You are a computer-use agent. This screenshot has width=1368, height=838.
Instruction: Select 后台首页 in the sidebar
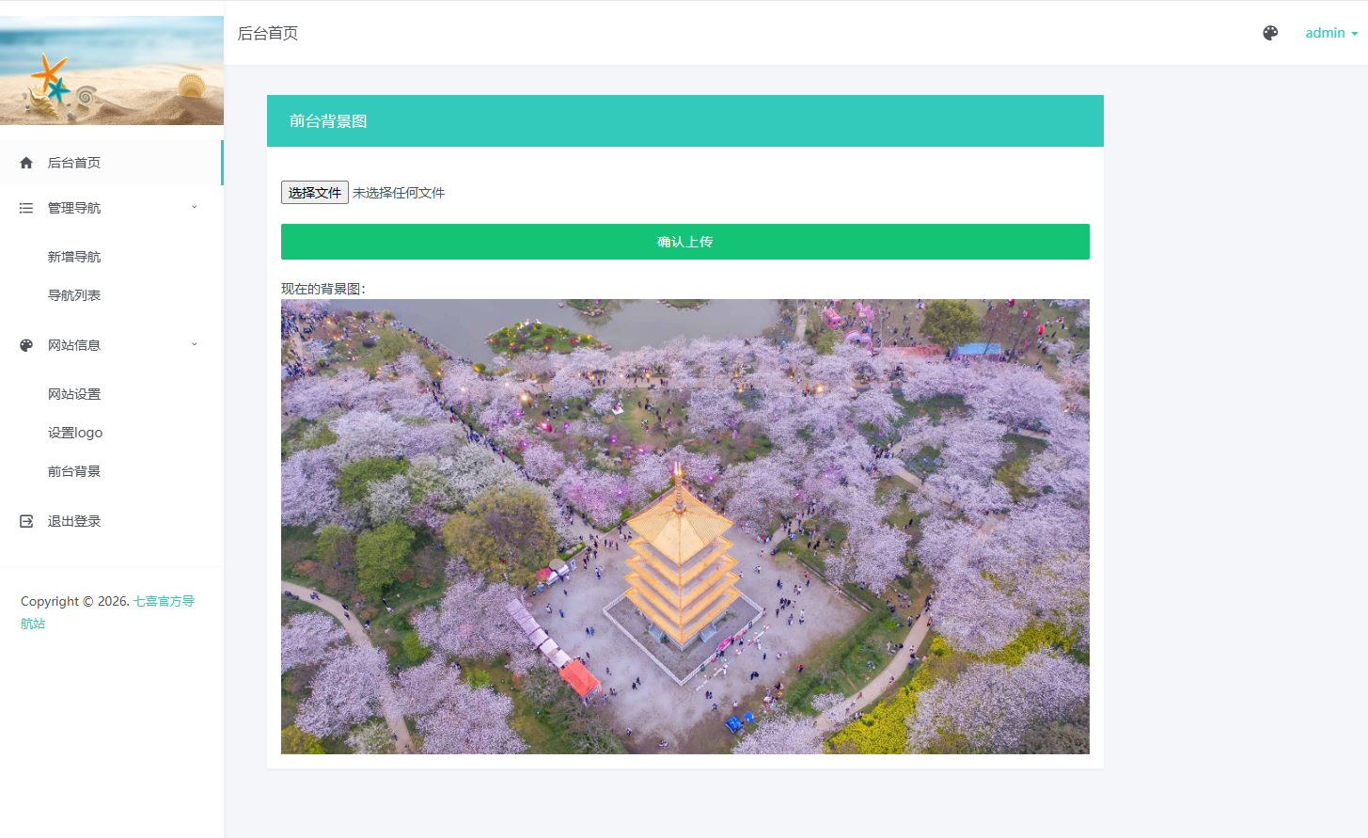point(74,162)
